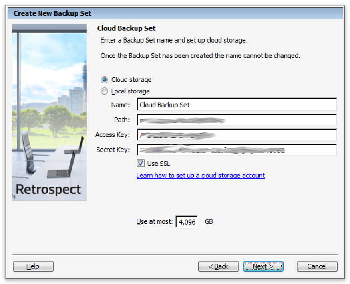Go back with the < Back button

218,266
